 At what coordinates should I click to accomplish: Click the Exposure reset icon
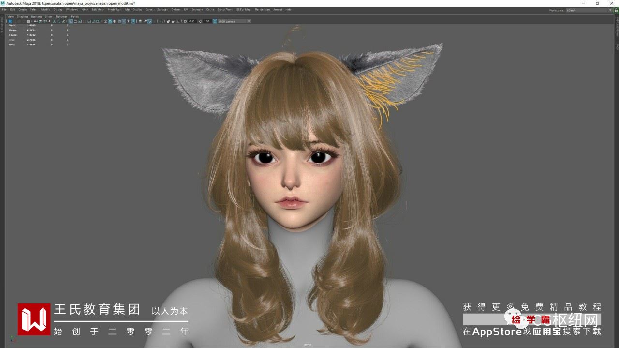pos(185,21)
